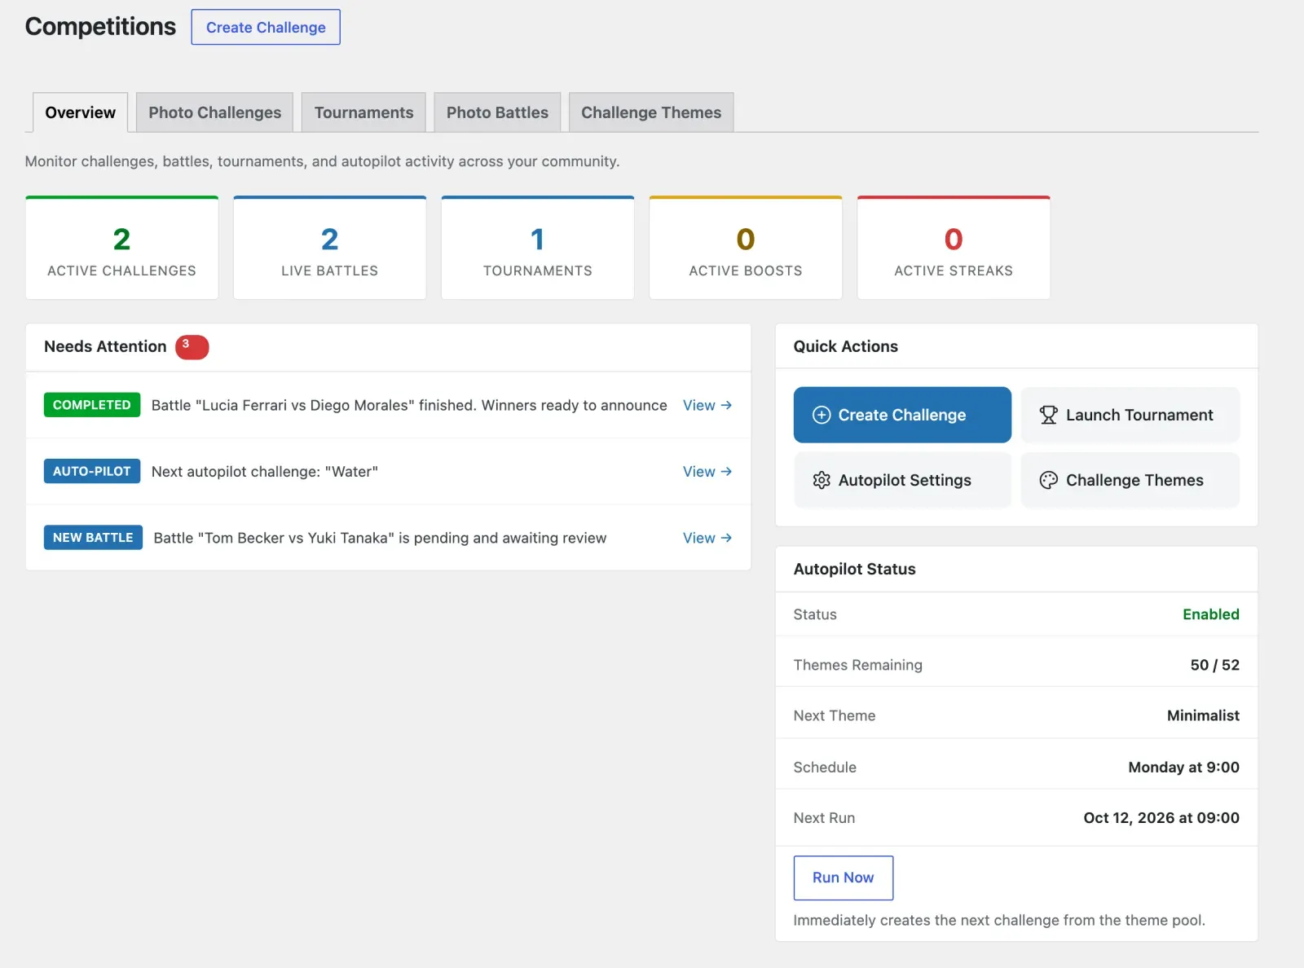Image resolution: width=1304 pixels, height=968 pixels.
Task: Click the Monday at 9:00 schedule value
Action: click(x=1183, y=767)
